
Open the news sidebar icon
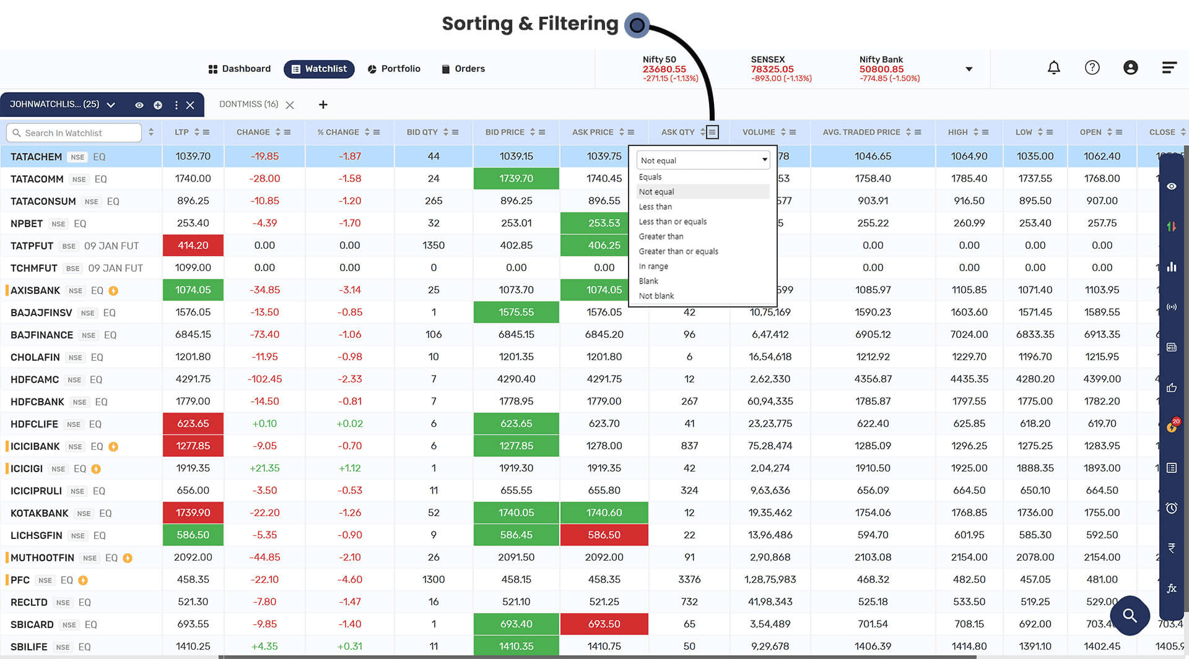1172,347
